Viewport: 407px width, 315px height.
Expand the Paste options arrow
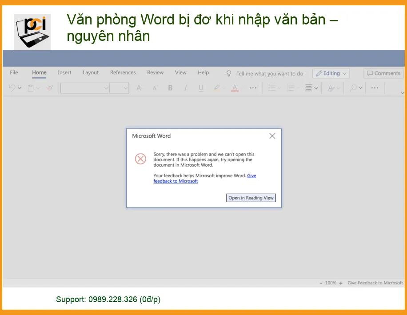pos(38,88)
